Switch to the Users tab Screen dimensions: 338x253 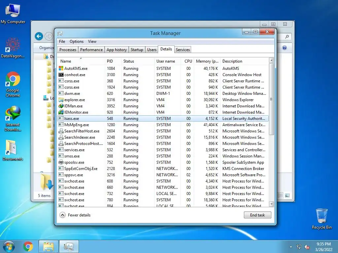point(152,50)
